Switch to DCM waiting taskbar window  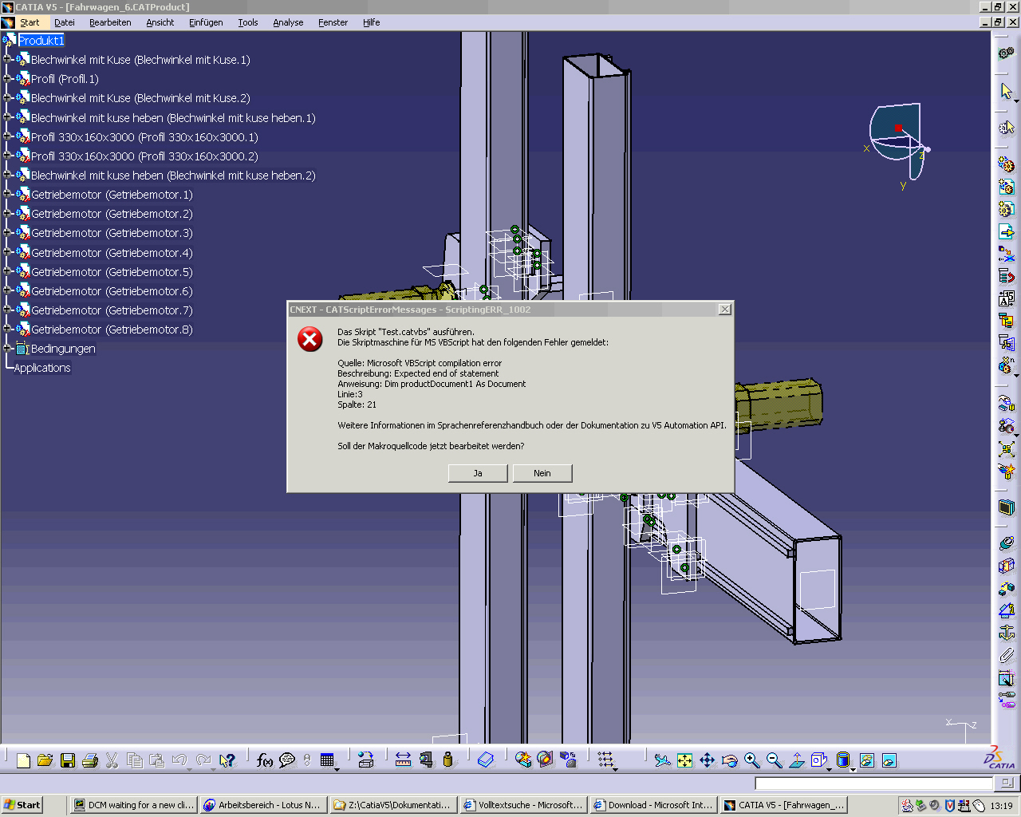(x=134, y=805)
